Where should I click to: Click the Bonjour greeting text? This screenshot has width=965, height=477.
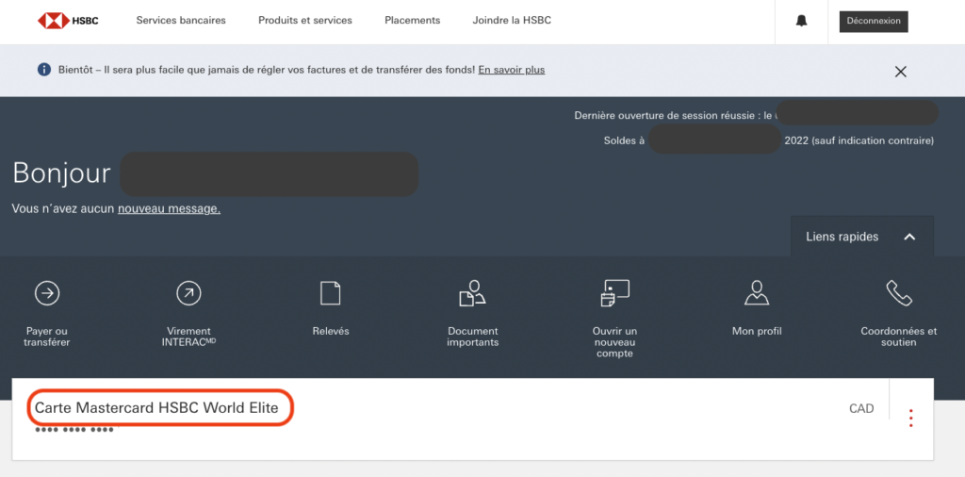point(61,173)
